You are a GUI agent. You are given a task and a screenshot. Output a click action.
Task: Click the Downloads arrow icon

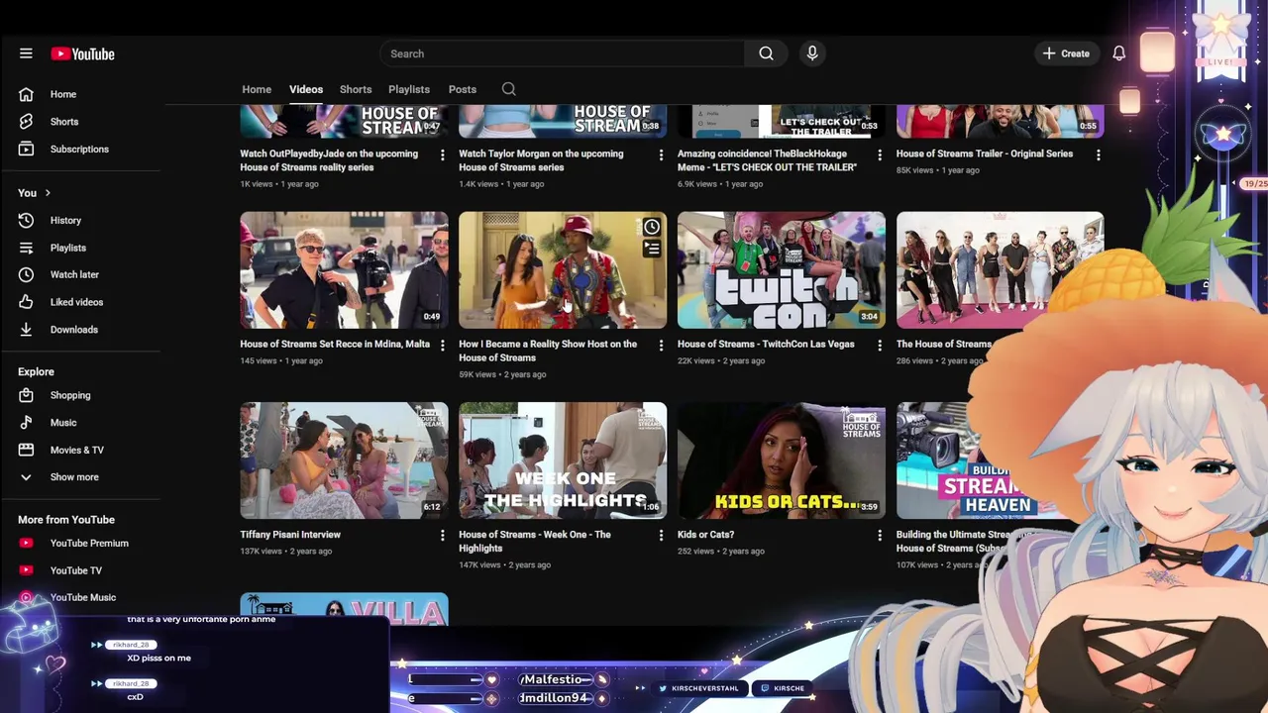[x=26, y=330]
